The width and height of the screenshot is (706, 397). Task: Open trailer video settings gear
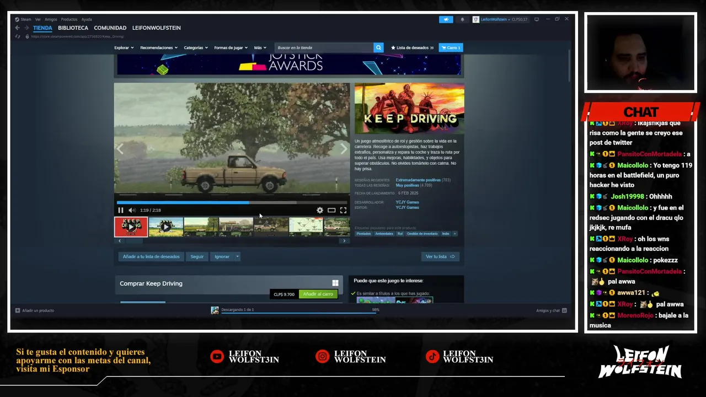(x=320, y=210)
